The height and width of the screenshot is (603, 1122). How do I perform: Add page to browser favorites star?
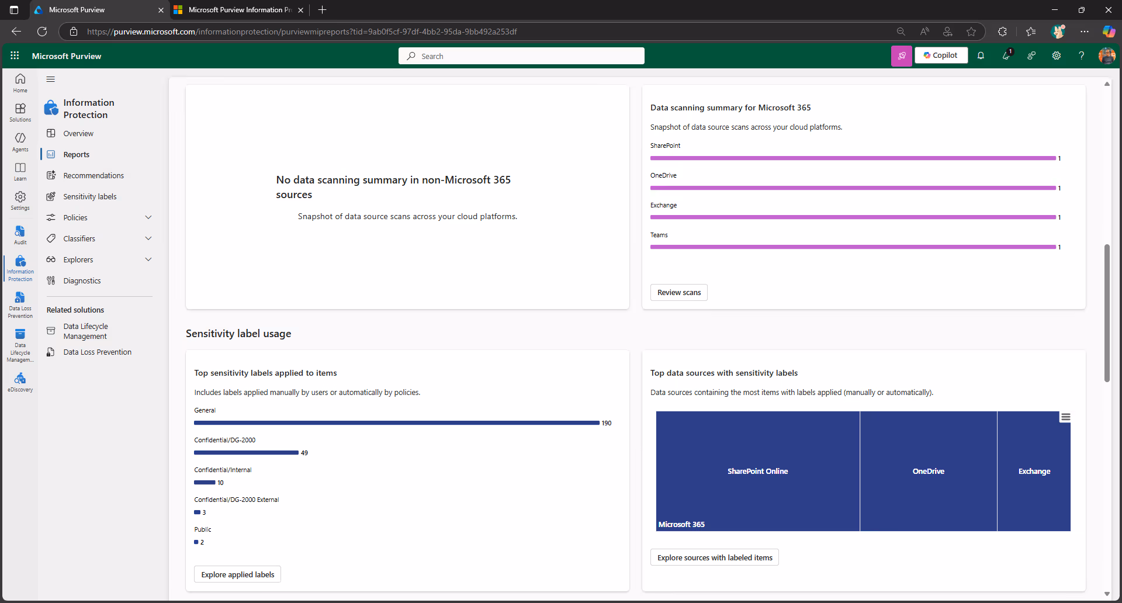(x=971, y=32)
